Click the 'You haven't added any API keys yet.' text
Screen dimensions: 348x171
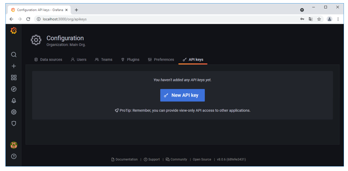(182, 80)
